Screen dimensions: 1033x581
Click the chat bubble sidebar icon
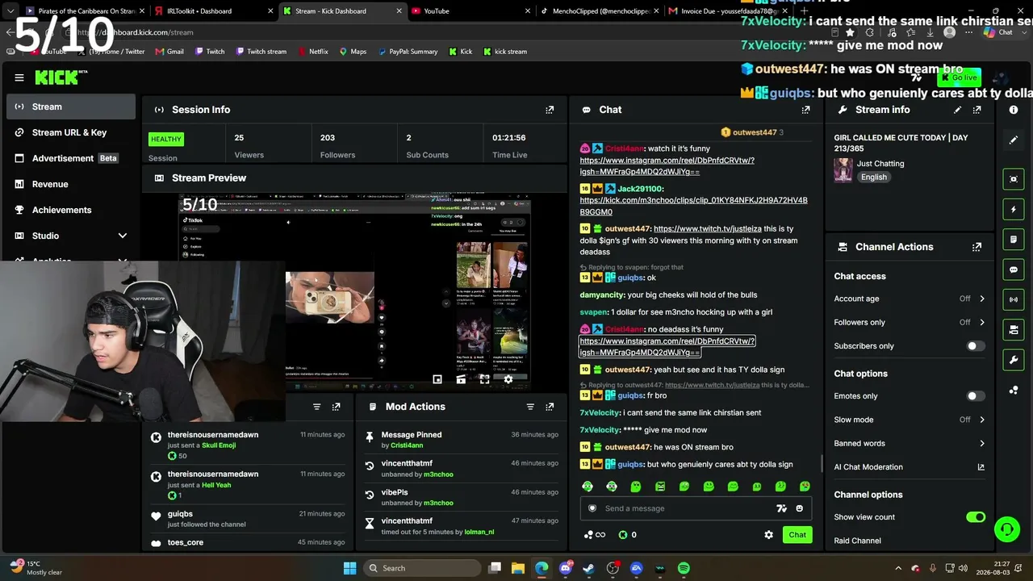tap(1014, 270)
